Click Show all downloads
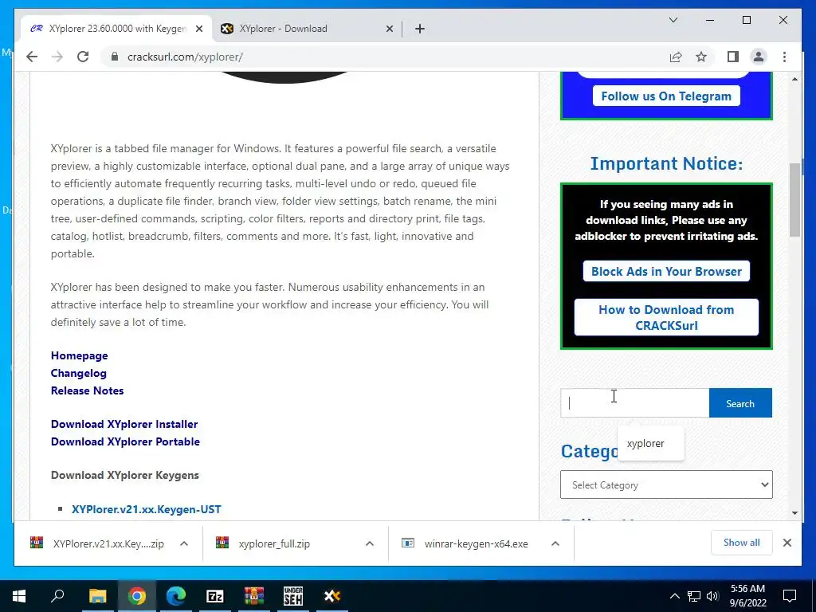The height and width of the screenshot is (612, 816). (742, 543)
